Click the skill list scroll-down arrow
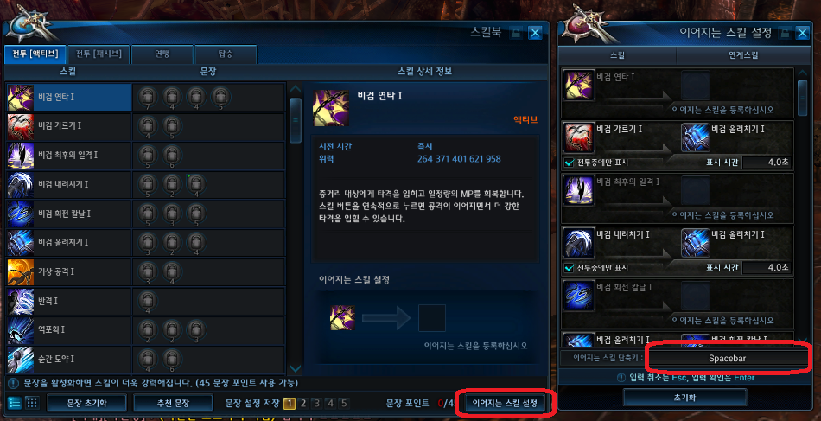Screen dimensions: 821x421 296,368
